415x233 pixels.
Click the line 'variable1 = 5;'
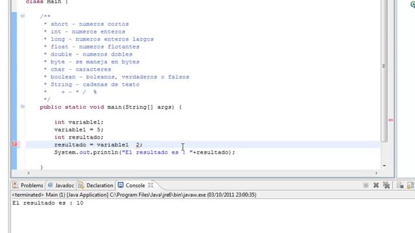[79, 129]
